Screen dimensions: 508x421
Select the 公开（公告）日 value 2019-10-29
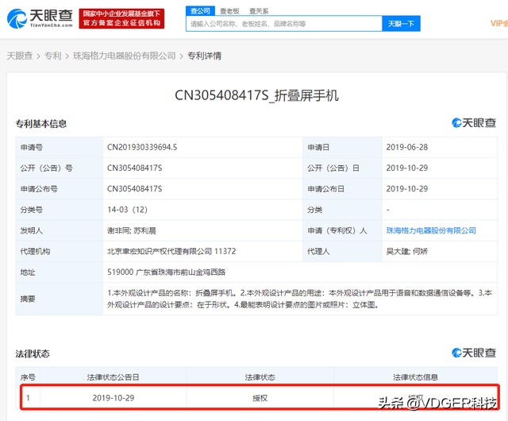tap(407, 168)
